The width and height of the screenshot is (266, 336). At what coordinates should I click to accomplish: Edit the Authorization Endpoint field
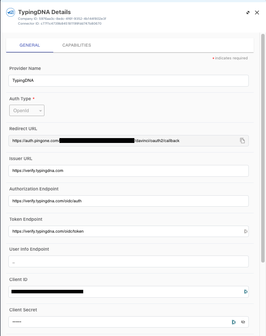pyautogui.click(x=129, y=201)
